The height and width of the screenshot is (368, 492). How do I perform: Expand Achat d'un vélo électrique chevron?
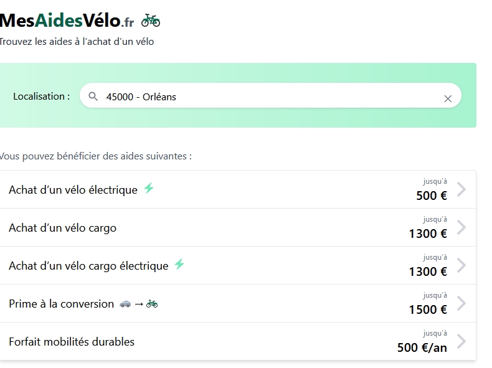461,189
